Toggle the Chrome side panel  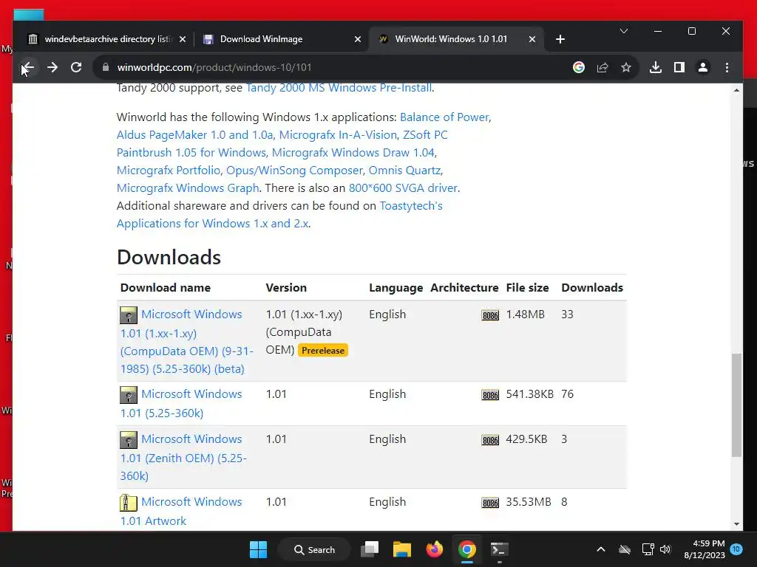[679, 67]
